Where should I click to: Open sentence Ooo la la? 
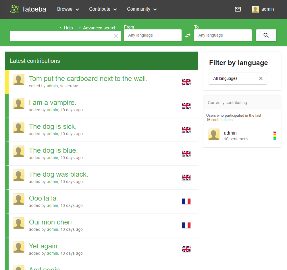coord(43,198)
